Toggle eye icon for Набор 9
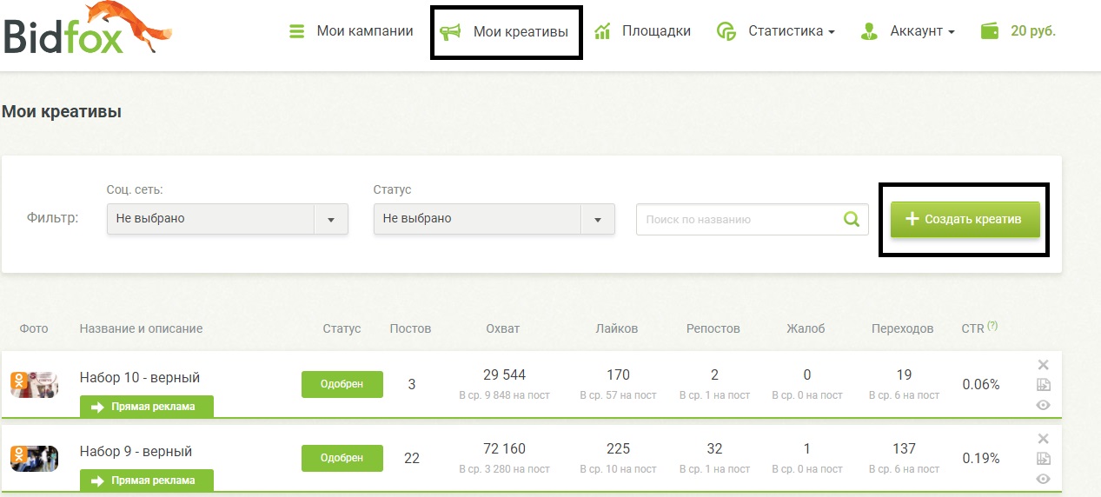 tap(1044, 479)
